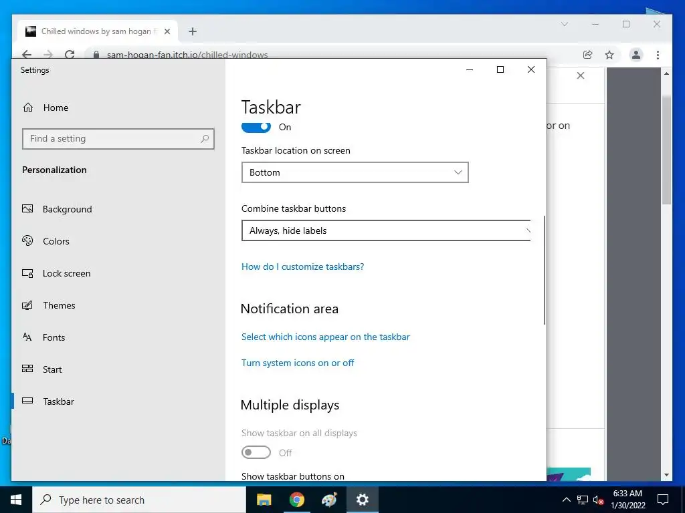
Task: Click the muted volume tray icon
Action: [599, 500]
